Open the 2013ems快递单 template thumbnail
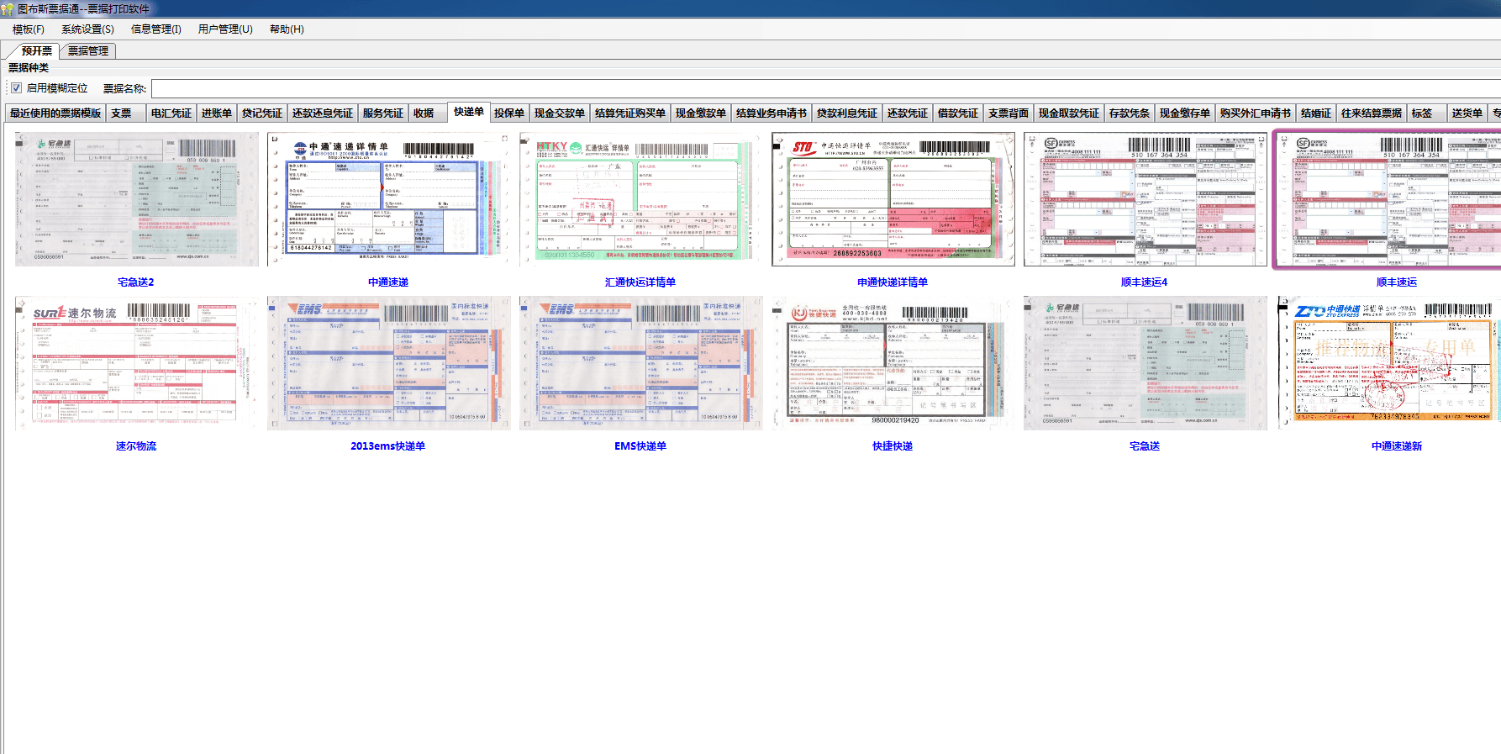Viewport: 1501px width, 754px height. tap(388, 363)
